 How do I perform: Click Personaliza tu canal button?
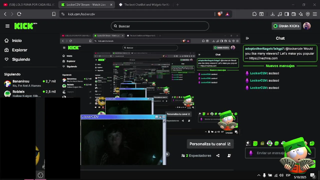(x=210, y=144)
